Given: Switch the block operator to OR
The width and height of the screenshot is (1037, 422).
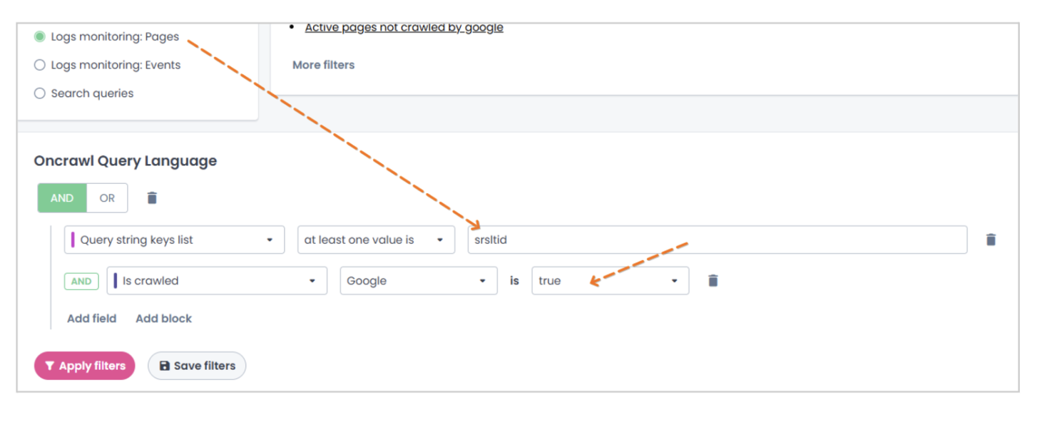Looking at the screenshot, I should 107,198.
